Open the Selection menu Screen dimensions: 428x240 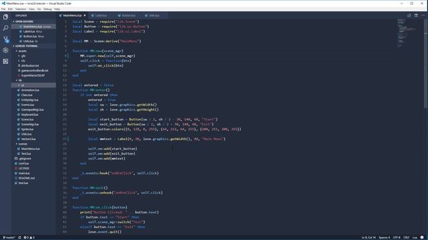point(21,9)
